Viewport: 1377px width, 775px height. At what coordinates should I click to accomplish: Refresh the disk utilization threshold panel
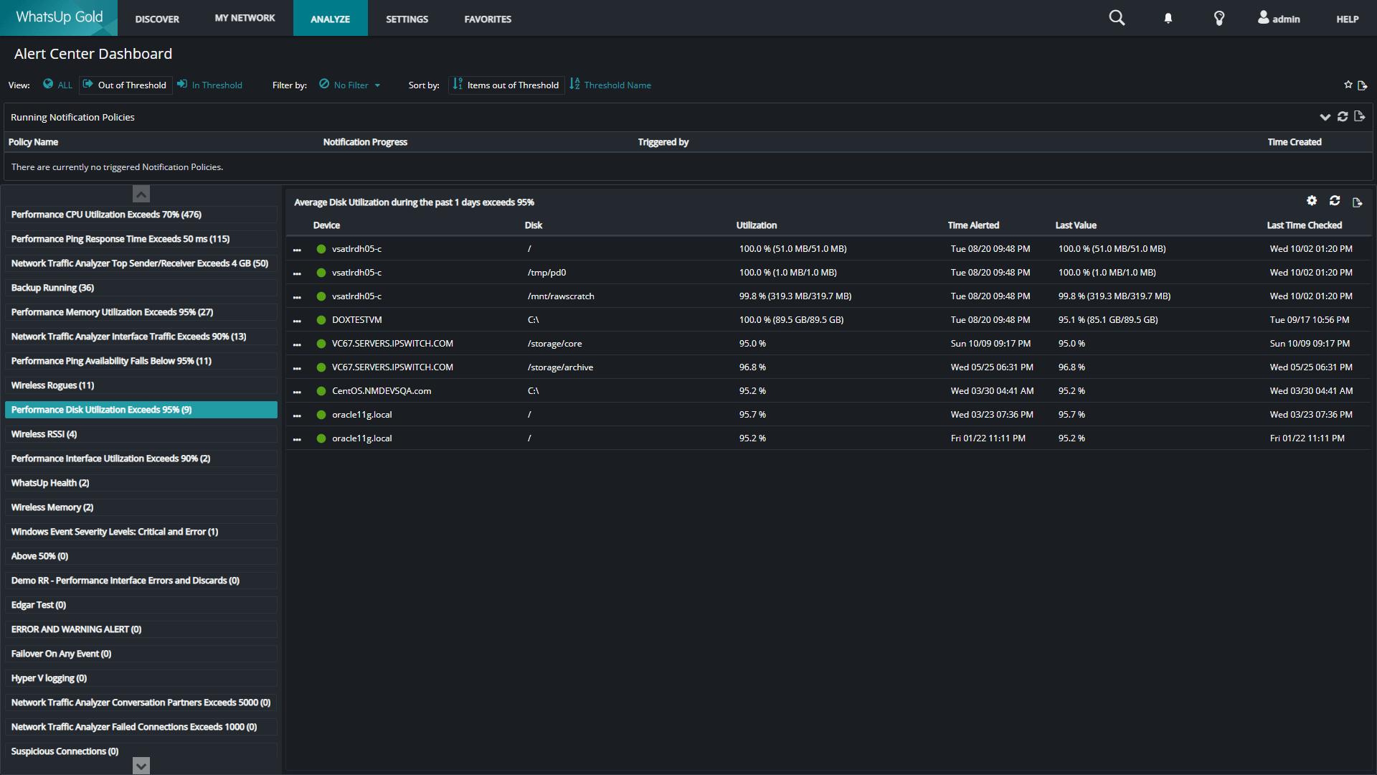(1335, 201)
